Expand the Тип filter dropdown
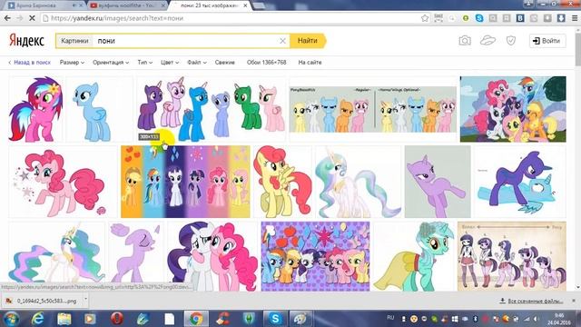Screen dimensions: 581x327 [145, 63]
